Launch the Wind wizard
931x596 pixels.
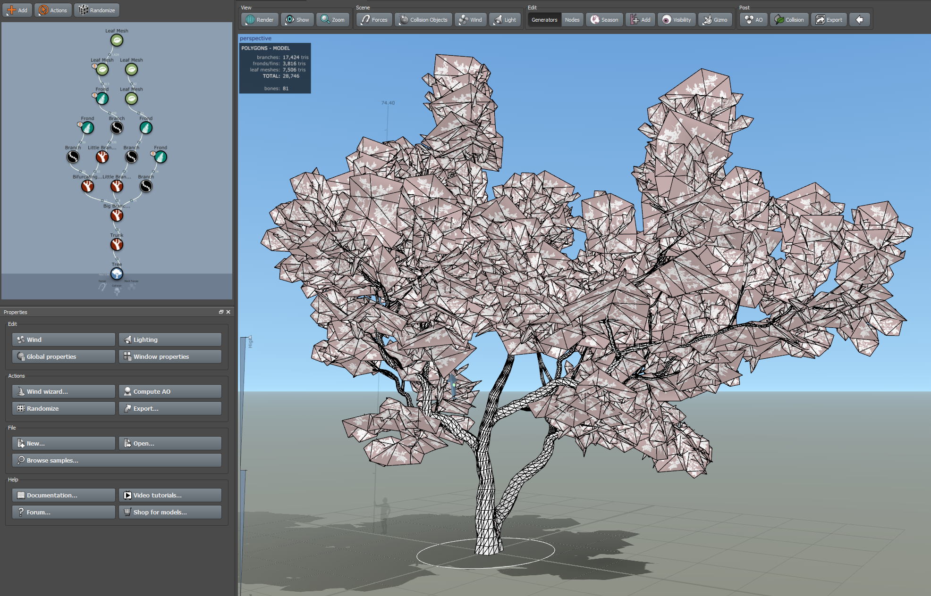(63, 391)
